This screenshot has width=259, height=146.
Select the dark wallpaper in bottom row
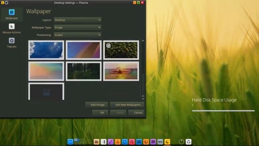click(x=46, y=91)
